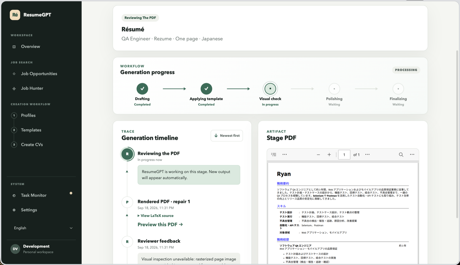Viewport: 460px width, 265px height.
Task: Click the 職務経歴 heading in the PDF
Action: tap(283, 239)
